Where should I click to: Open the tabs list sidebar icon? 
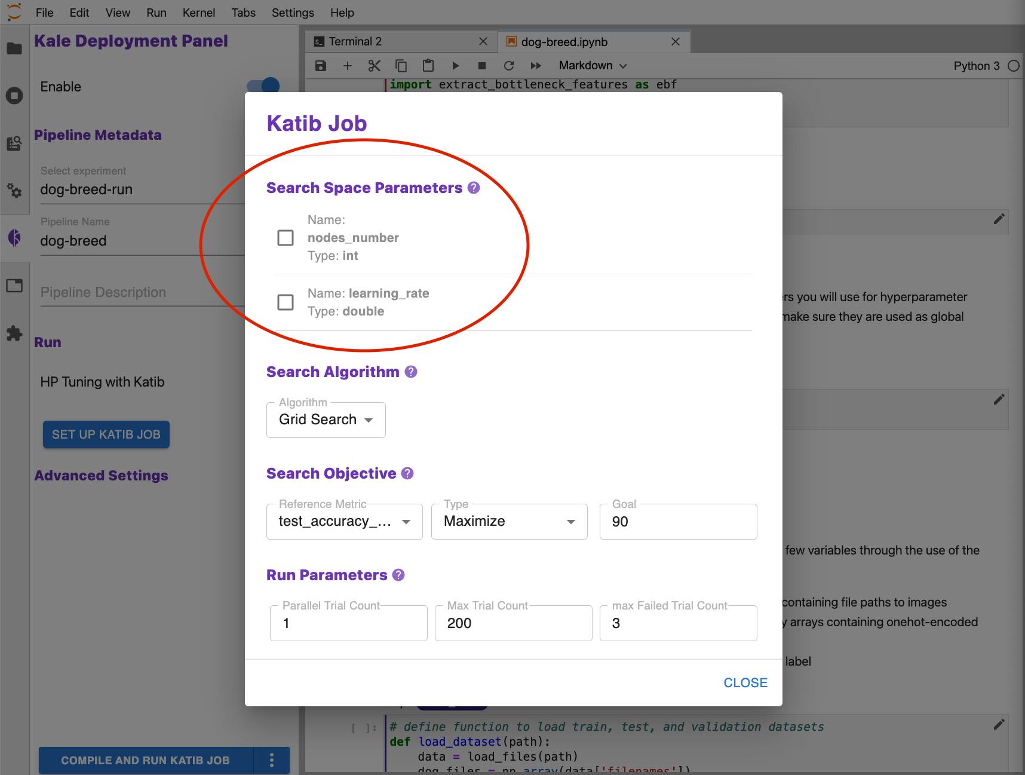(14, 286)
